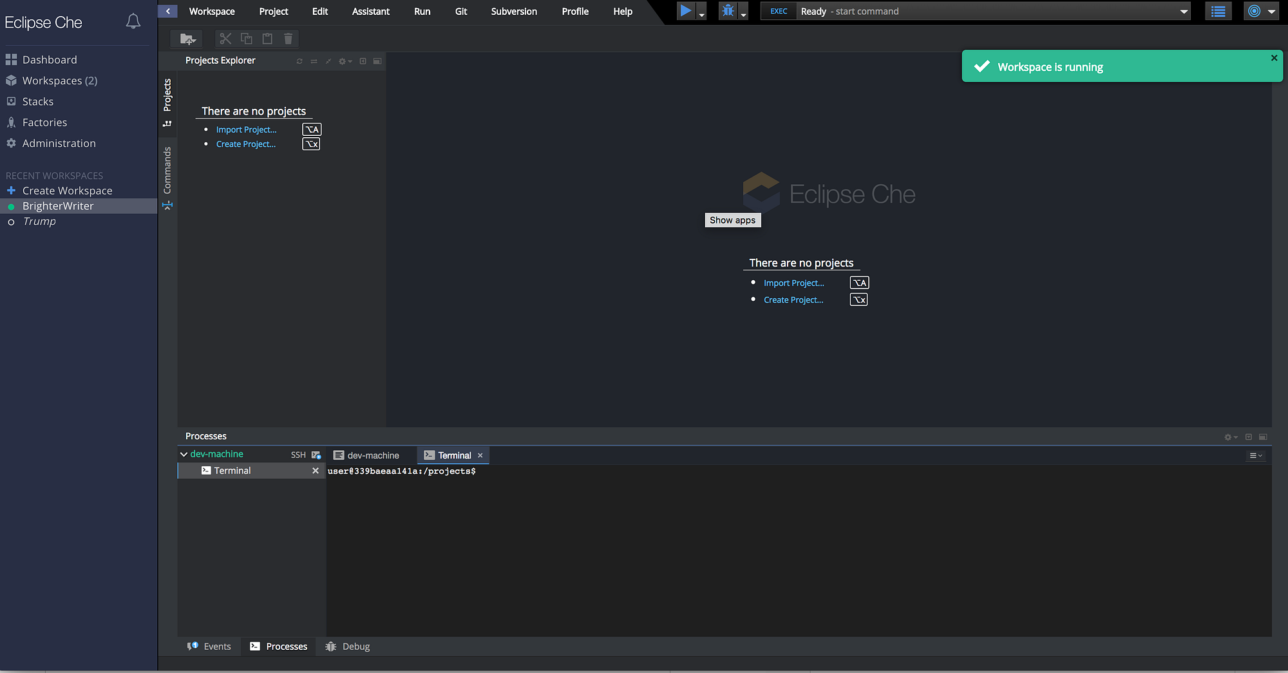1288x673 pixels.
Task: Maximize the Processes panel
Action: coord(1263,437)
